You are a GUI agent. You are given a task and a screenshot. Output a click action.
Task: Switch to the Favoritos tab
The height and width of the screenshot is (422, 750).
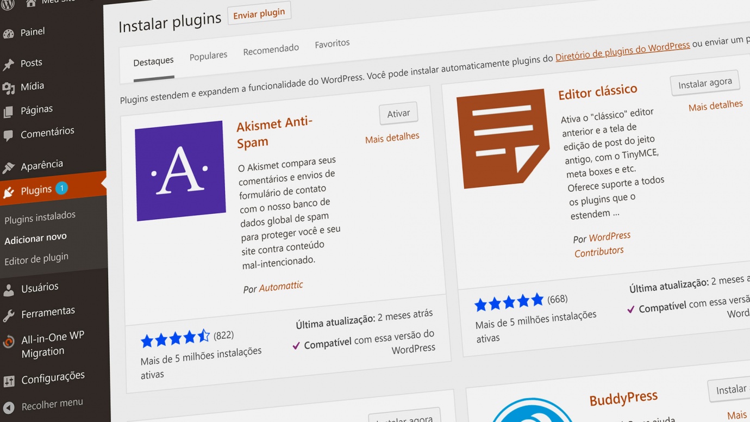tap(332, 44)
